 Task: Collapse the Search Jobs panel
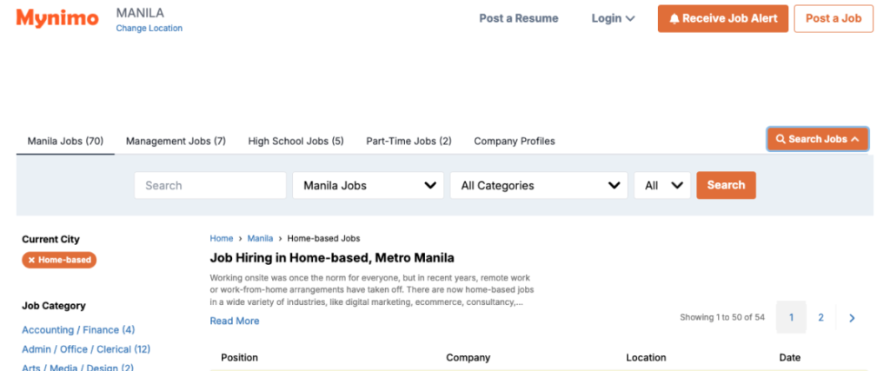tap(817, 139)
